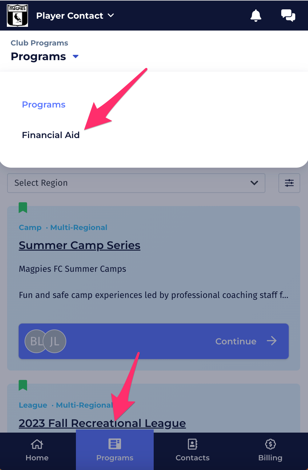
Task: Choose Programs from the dropdown menu
Action: point(44,105)
